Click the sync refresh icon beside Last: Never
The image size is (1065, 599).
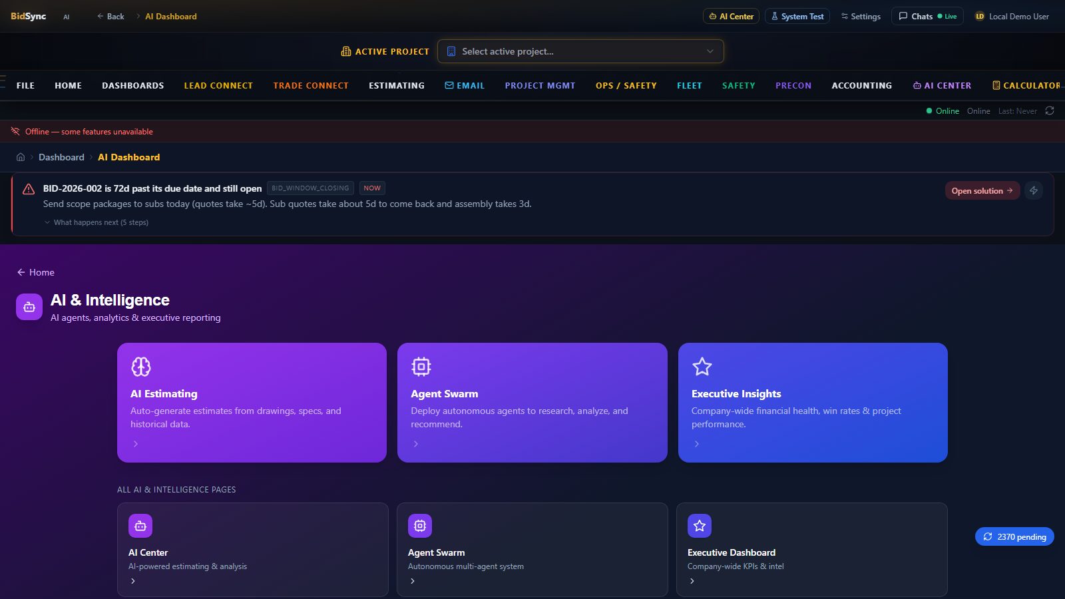pyautogui.click(x=1050, y=110)
